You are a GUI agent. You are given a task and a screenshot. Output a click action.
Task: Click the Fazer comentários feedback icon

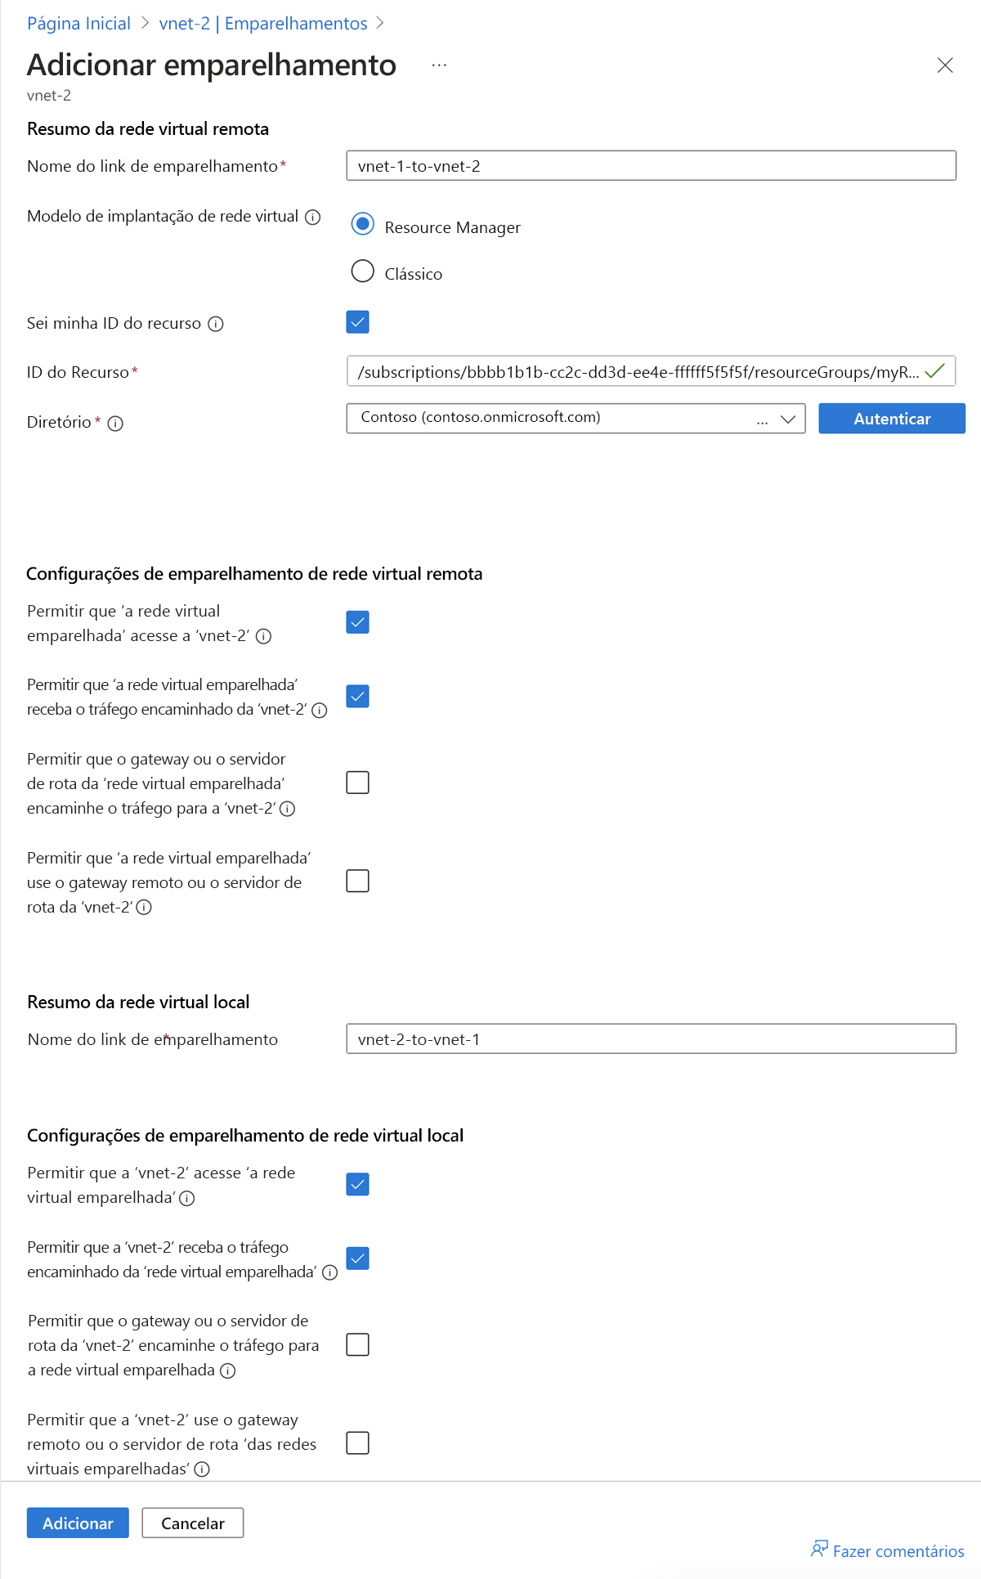tap(819, 1549)
